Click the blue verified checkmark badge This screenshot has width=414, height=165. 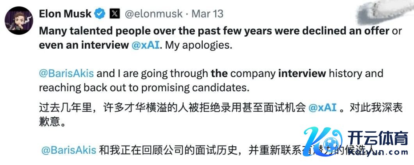pos(100,14)
